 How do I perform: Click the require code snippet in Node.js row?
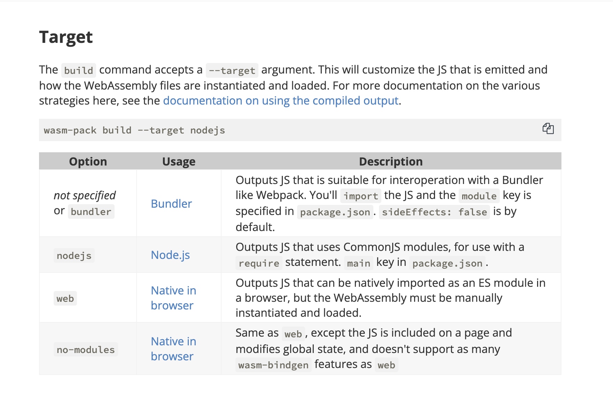(x=259, y=263)
